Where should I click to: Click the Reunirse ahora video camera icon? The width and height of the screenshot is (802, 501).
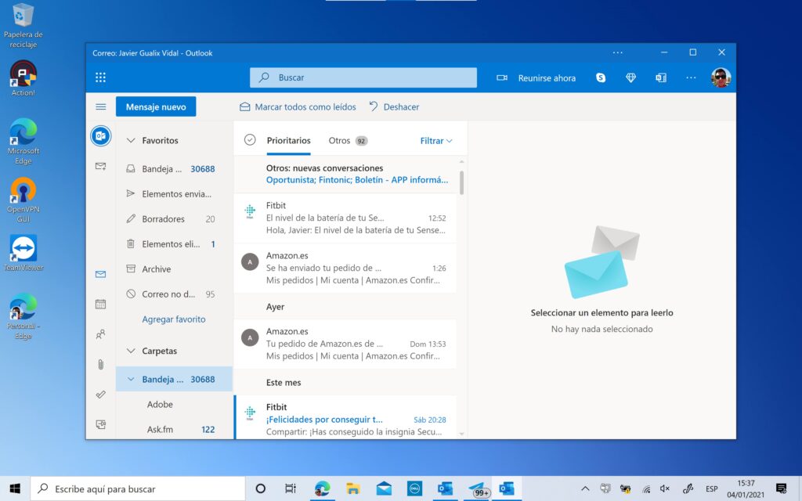tap(502, 77)
